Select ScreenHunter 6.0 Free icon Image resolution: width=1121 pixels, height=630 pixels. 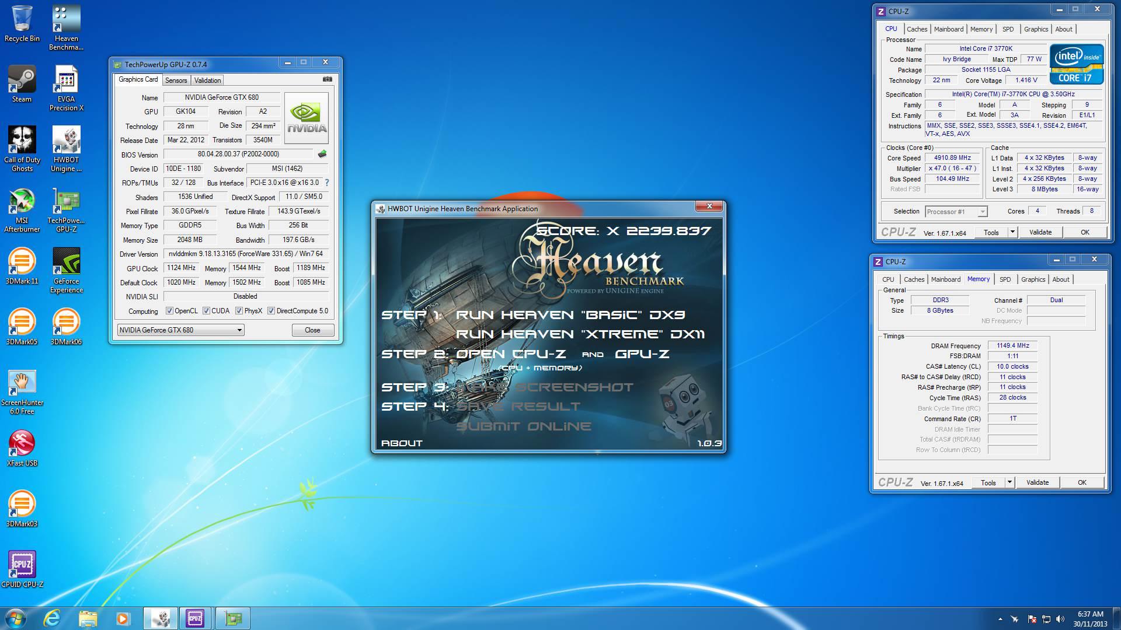click(x=22, y=392)
